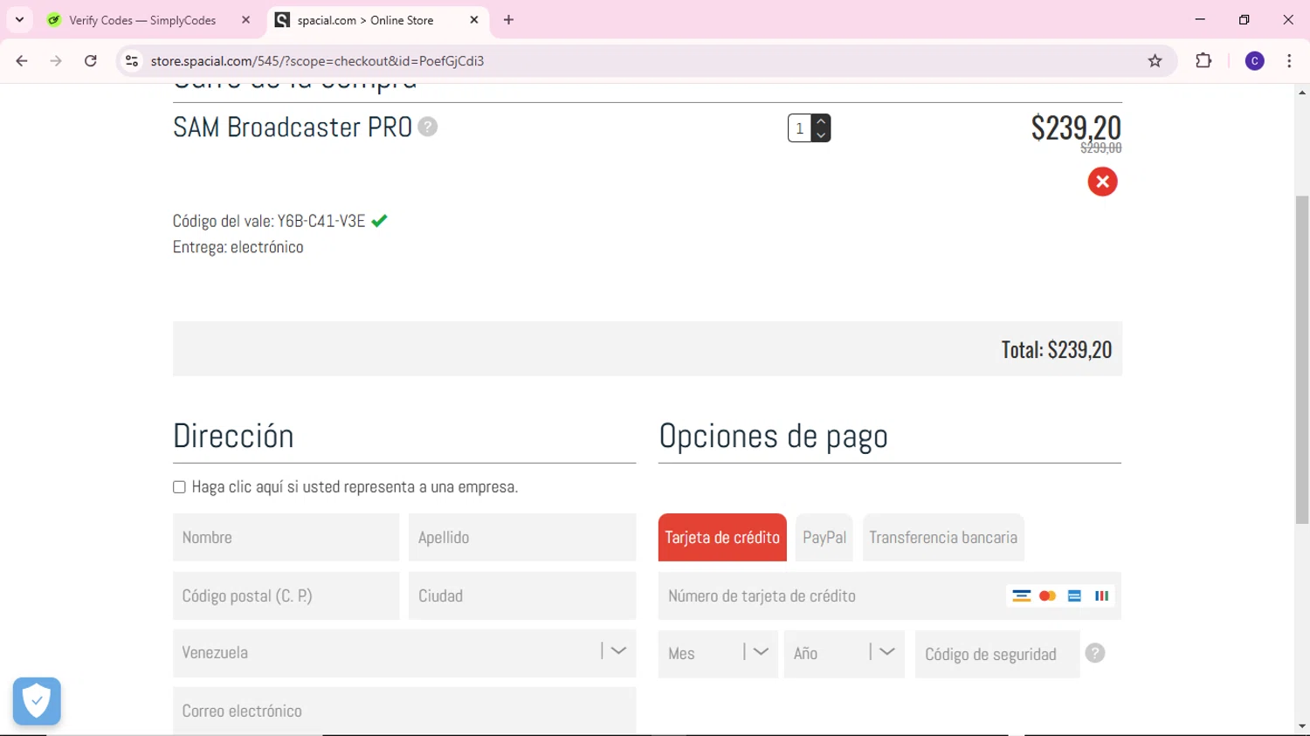The width and height of the screenshot is (1310, 736).
Task: Click the Mastercard logo in card field
Action: [x=1047, y=595]
